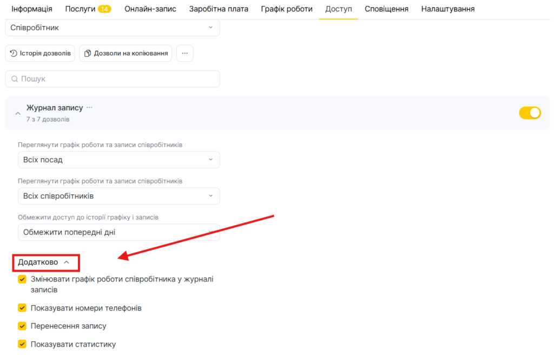Switch to the Заробітна плата tab
The height and width of the screenshot is (355, 554).
(219, 9)
